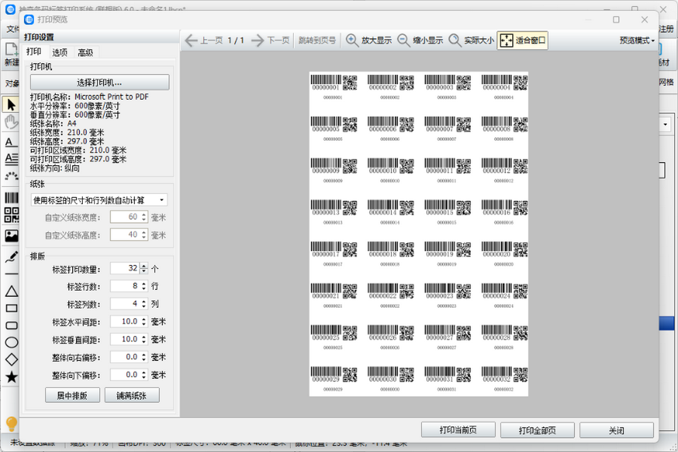Screen dimensions: 678x452
Task: Pick the barcode tool in left toolbar
Action: 11,197
